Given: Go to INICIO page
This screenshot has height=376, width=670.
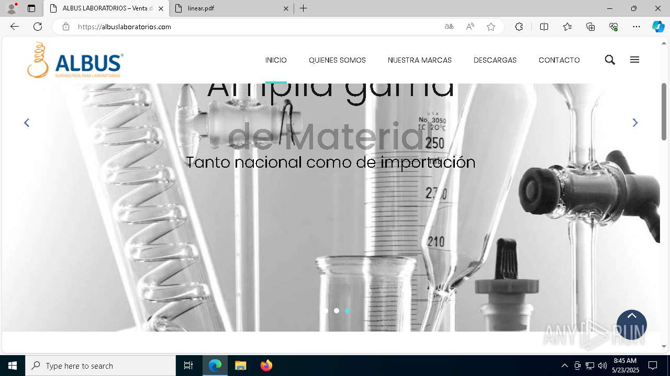Looking at the screenshot, I should pos(276,60).
